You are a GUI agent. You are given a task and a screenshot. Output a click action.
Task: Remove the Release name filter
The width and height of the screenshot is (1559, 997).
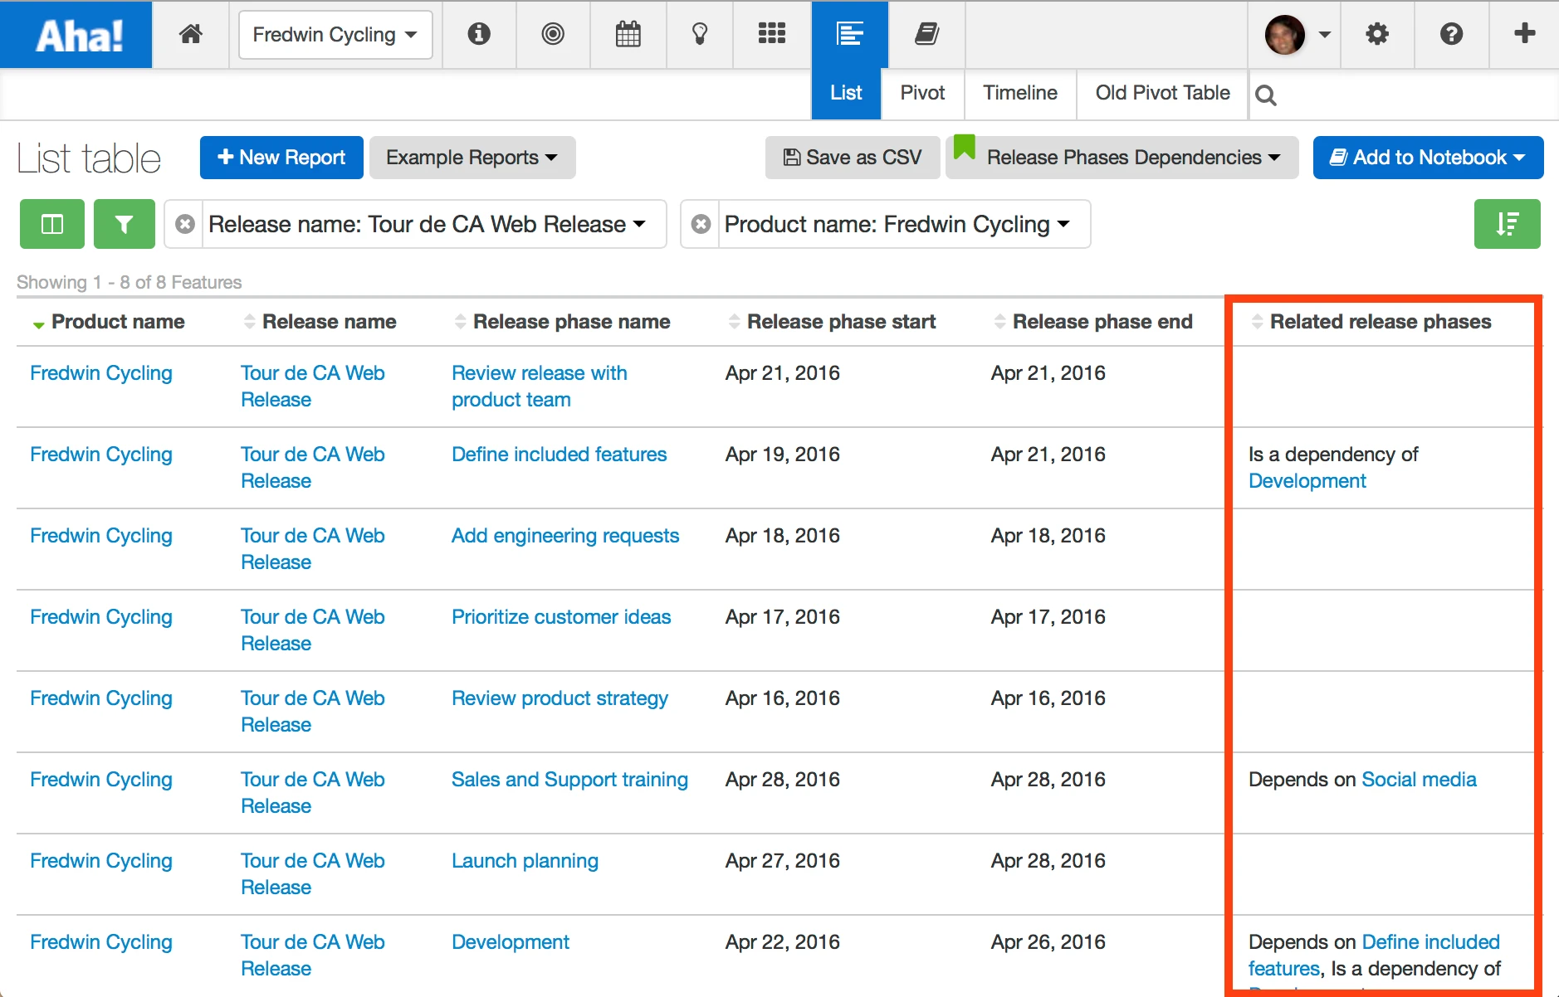185,224
